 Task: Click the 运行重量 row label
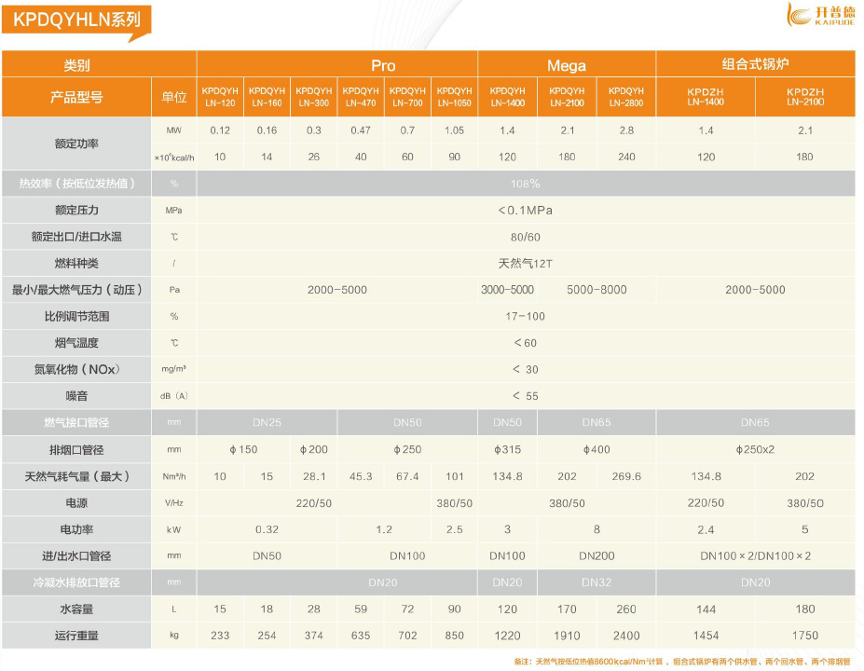click(x=76, y=636)
